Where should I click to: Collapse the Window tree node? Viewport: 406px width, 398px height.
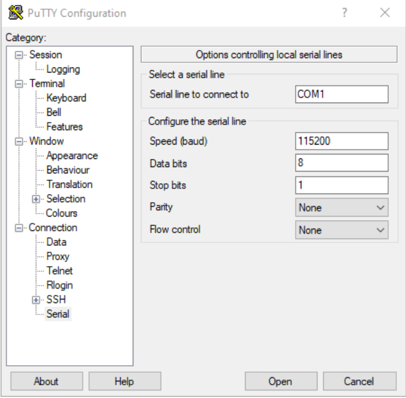coord(18,141)
